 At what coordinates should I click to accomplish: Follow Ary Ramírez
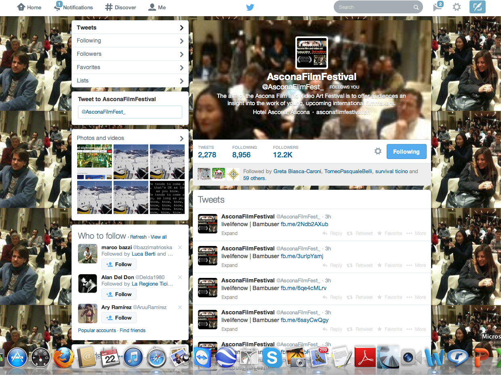(x=119, y=318)
